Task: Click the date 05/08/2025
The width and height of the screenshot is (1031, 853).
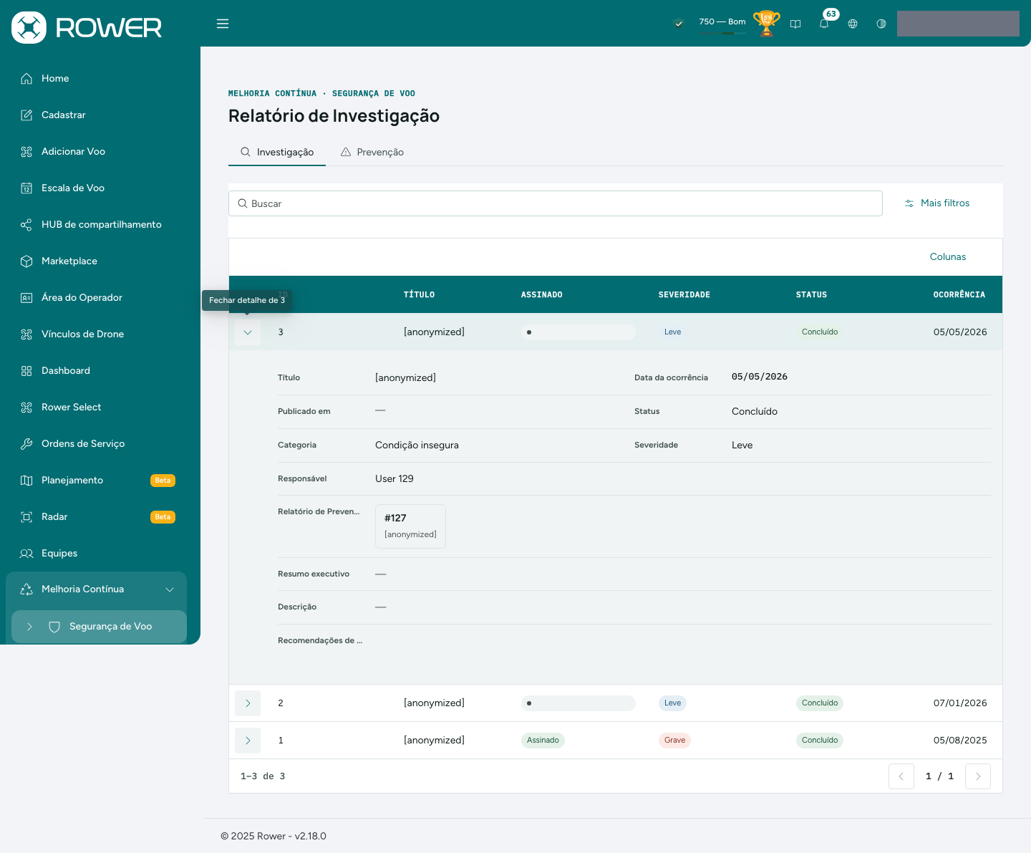Action: click(960, 741)
